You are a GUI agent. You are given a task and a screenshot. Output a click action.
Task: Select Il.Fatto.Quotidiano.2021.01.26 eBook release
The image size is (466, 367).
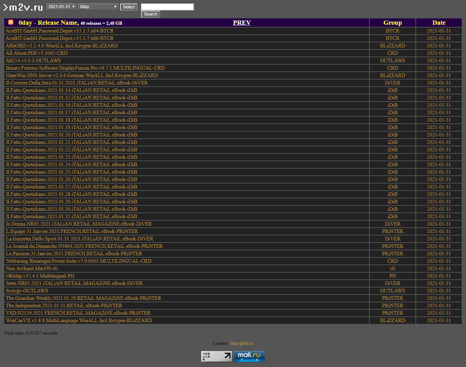point(71,179)
